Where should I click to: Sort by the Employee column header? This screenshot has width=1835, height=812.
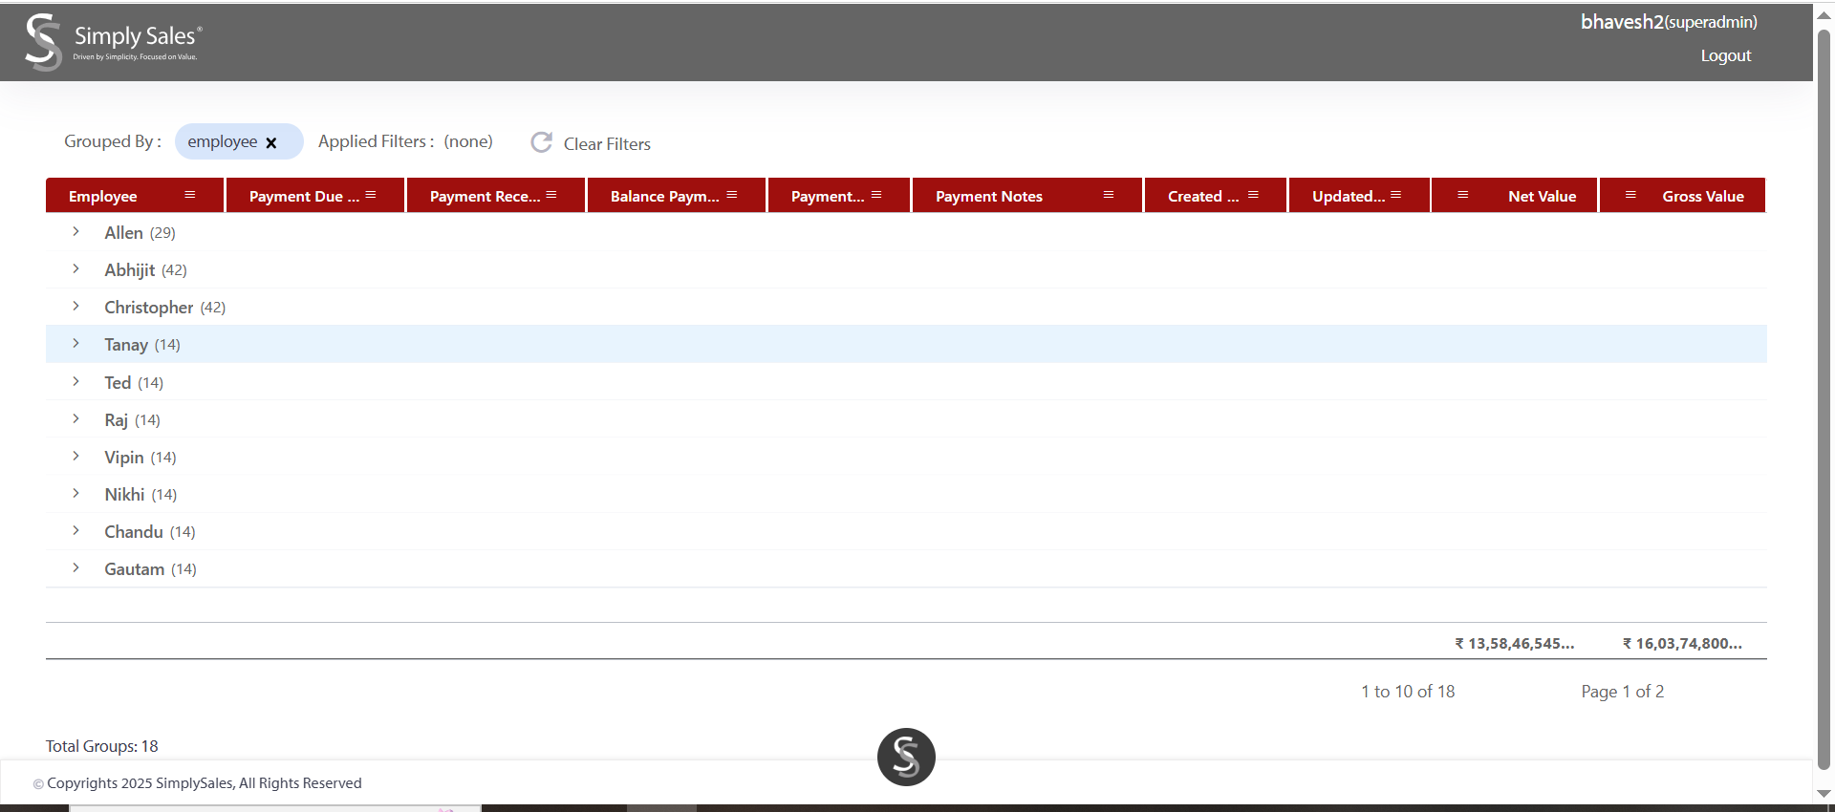pyautogui.click(x=103, y=196)
